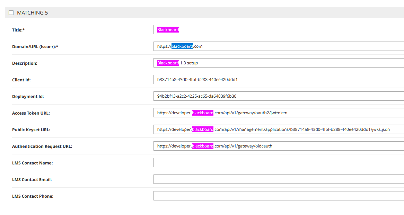Screen dimensions: 404x215
Task: Select the Deployment Id: label
Action: (x=28, y=97)
